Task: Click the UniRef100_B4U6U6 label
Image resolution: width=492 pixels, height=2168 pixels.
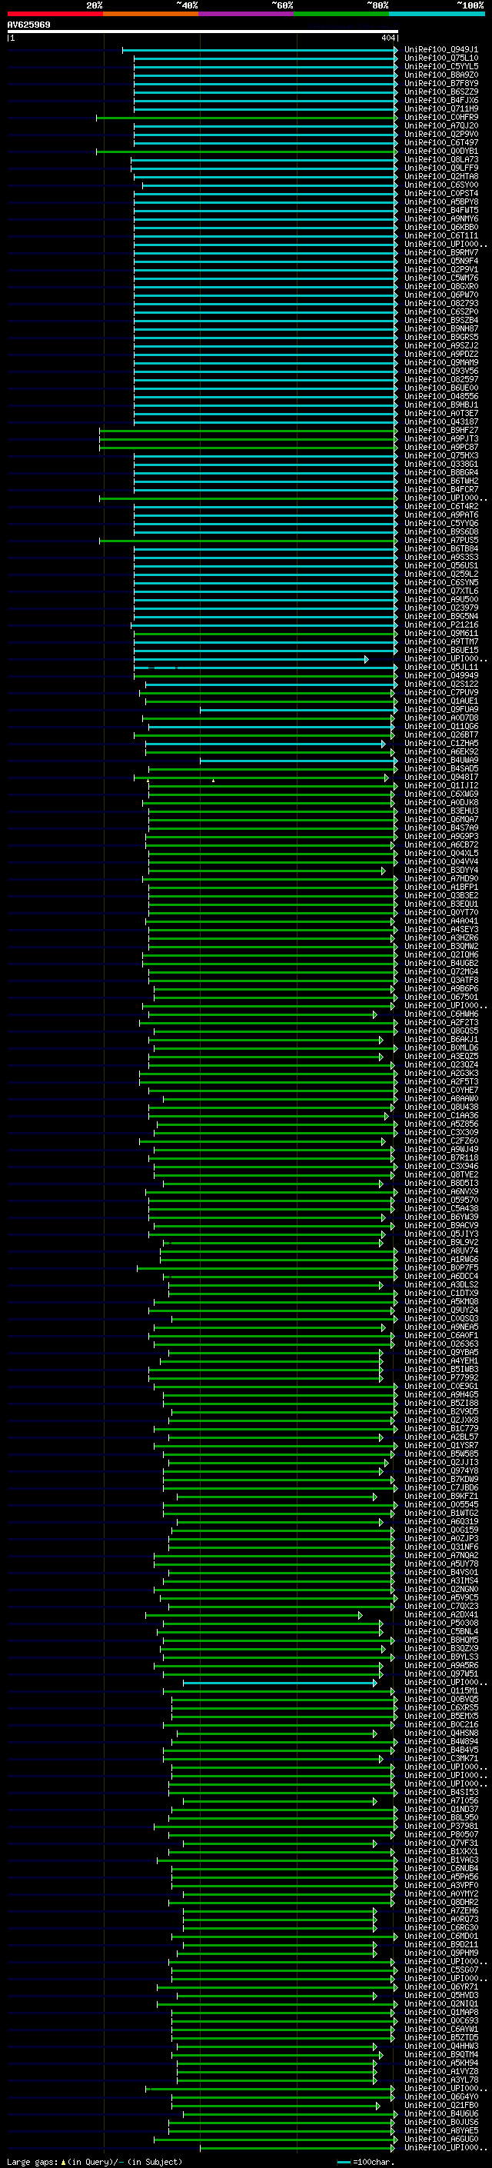Action: coord(440,2114)
